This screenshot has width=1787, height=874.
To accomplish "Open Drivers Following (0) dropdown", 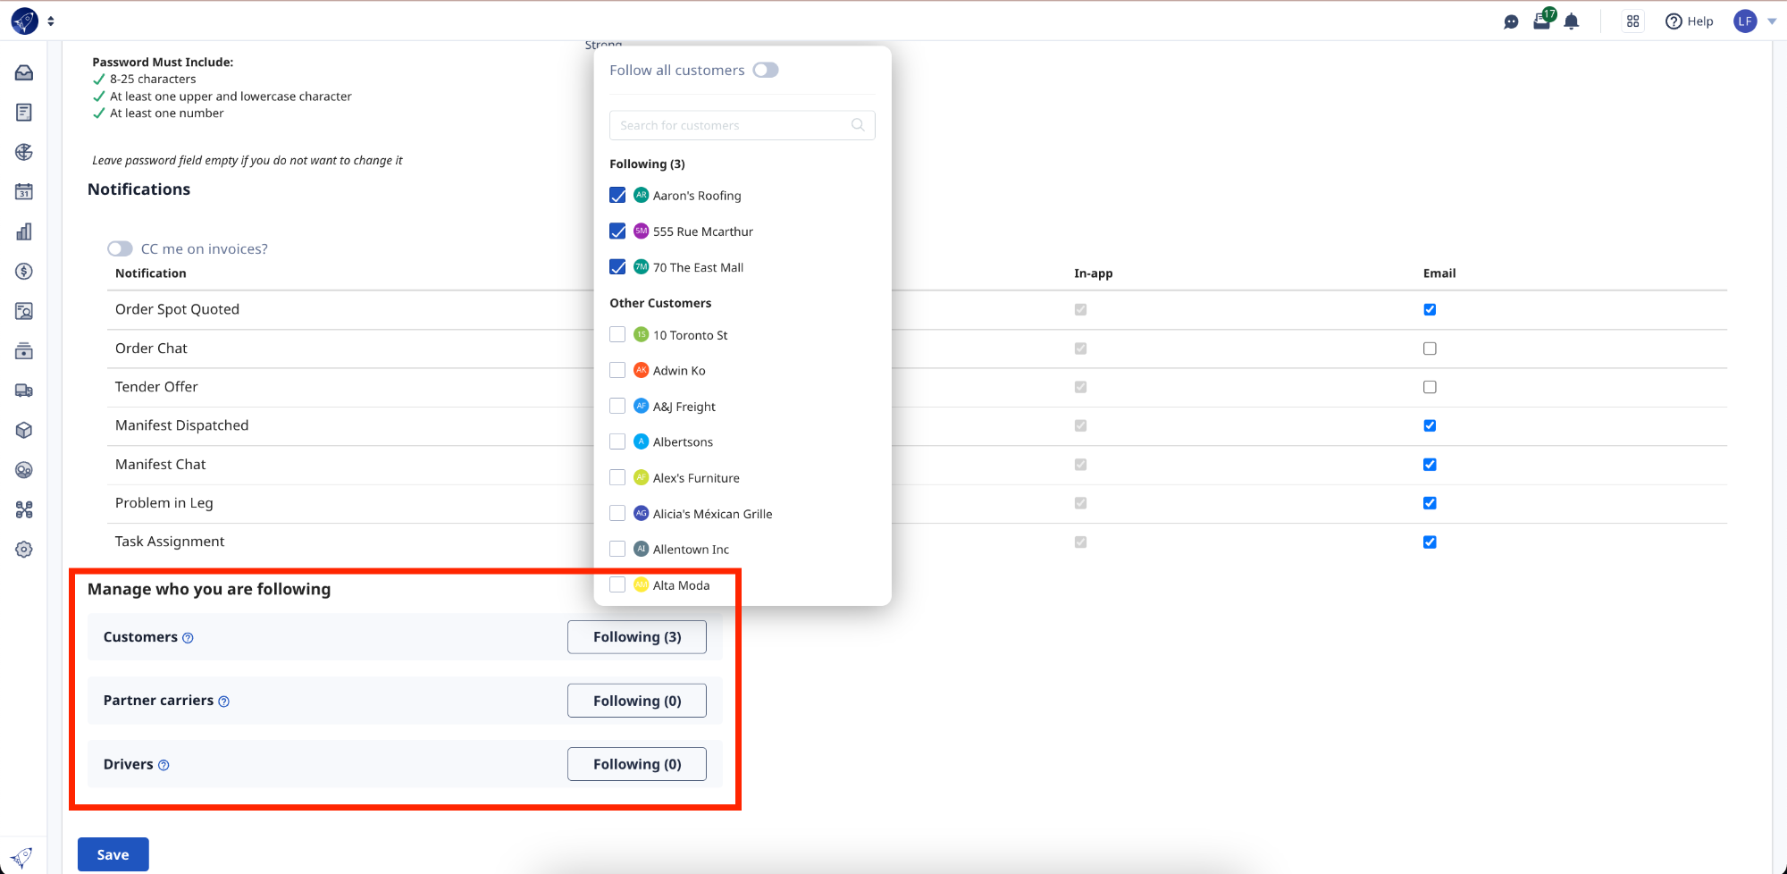I will (637, 764).
